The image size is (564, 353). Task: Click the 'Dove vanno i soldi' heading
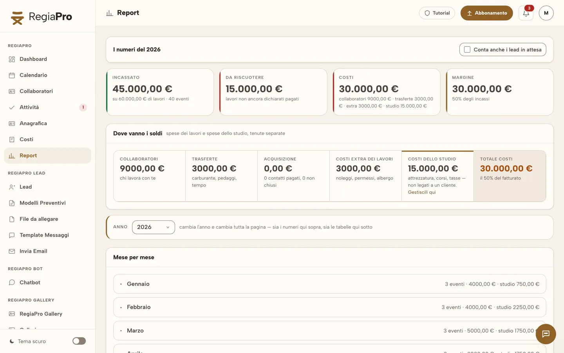point(137,133)
